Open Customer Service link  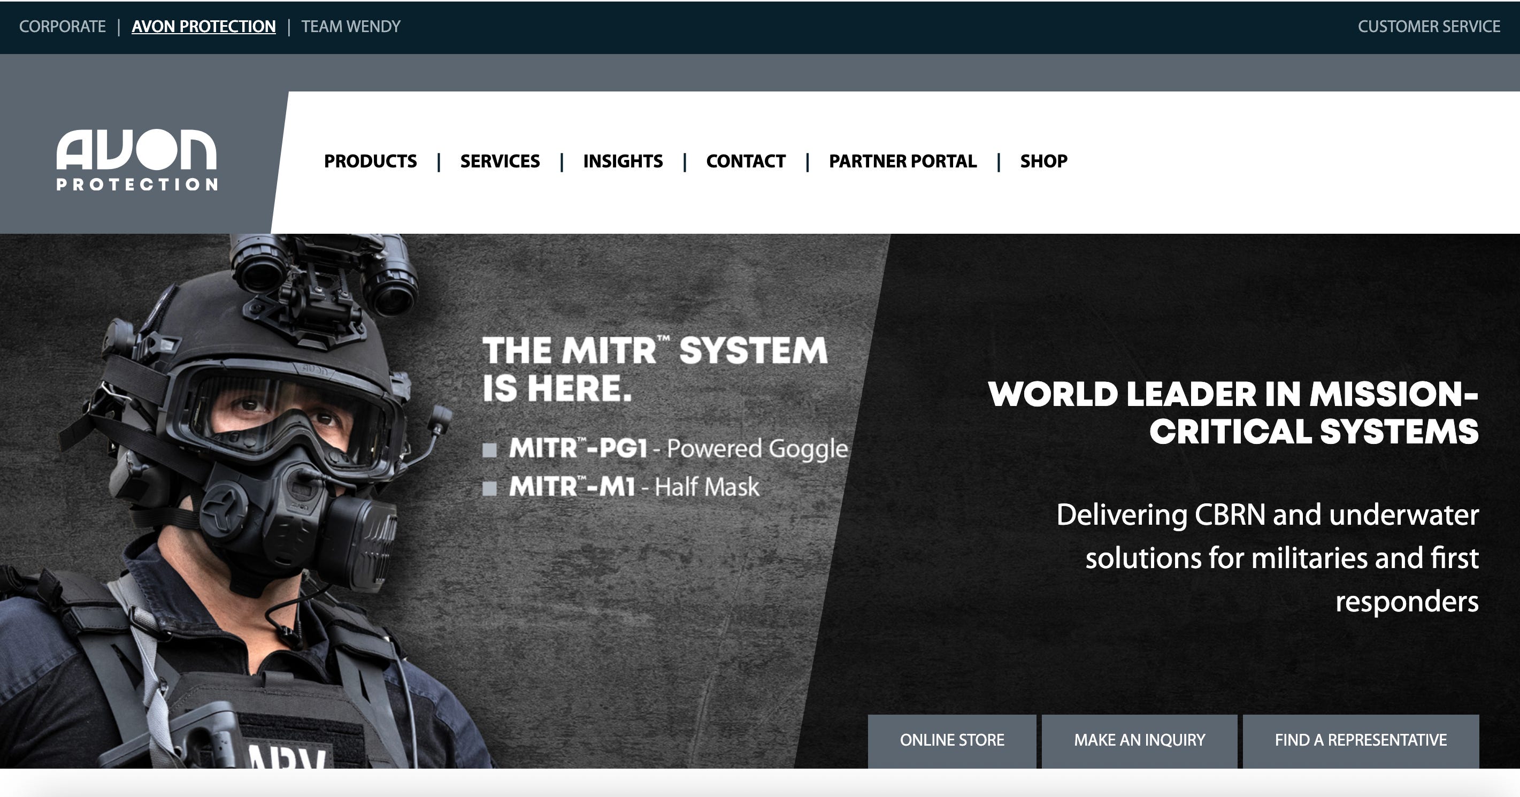tap(1429, 27)
